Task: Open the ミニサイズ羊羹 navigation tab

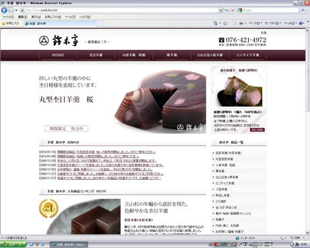Action: click(x=247, y=55)
